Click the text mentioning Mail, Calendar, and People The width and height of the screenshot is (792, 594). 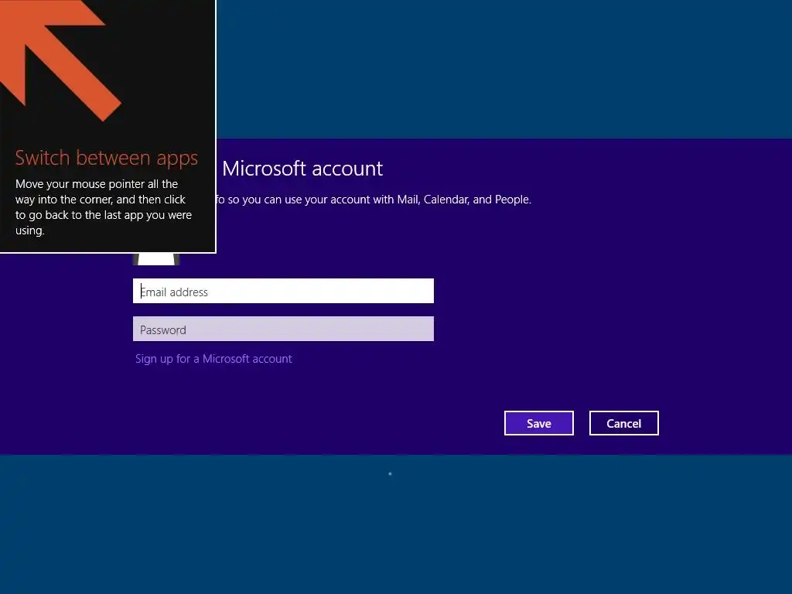[374, 200]
